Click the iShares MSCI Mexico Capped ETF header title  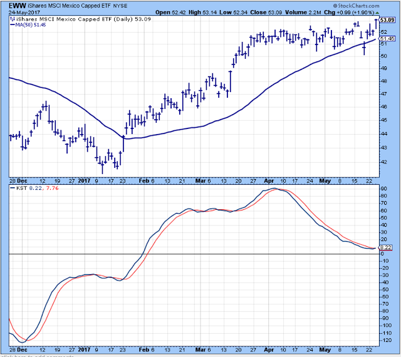click(x=69, y=6)
